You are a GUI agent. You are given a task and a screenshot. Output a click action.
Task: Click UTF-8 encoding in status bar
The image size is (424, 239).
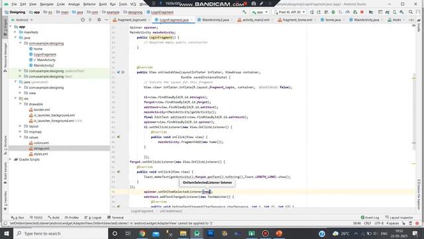379,223
